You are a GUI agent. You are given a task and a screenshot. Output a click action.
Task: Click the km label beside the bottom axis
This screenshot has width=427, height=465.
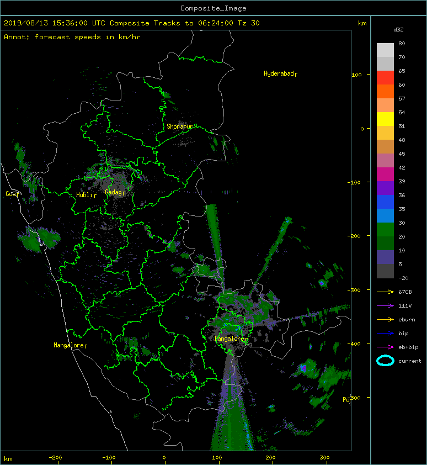(x=8, y=459)
